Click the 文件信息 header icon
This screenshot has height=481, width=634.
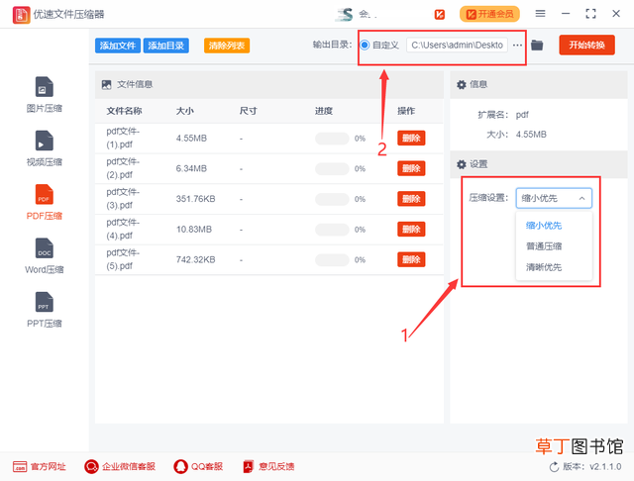click(106, 84)
